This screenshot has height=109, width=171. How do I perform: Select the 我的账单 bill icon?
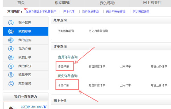[11, 31]
